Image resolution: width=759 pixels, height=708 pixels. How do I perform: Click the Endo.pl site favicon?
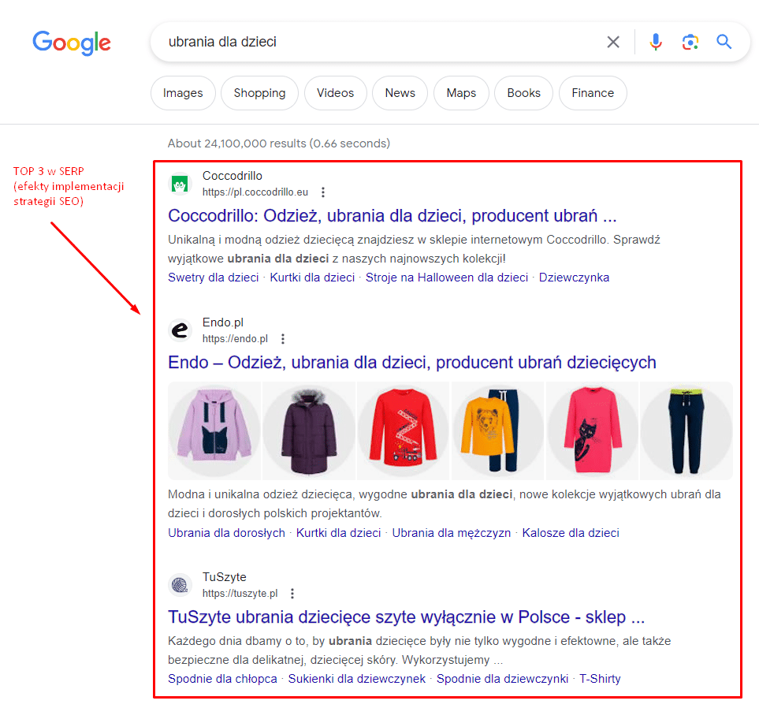pyautogui.click(x=180, y=331)
